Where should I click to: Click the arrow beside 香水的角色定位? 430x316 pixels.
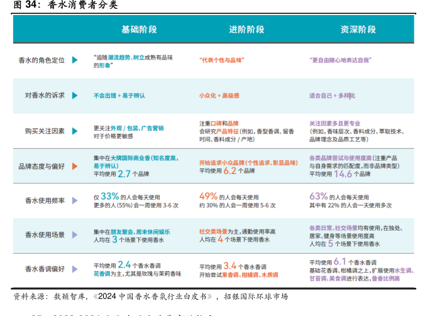pos(75,60)
